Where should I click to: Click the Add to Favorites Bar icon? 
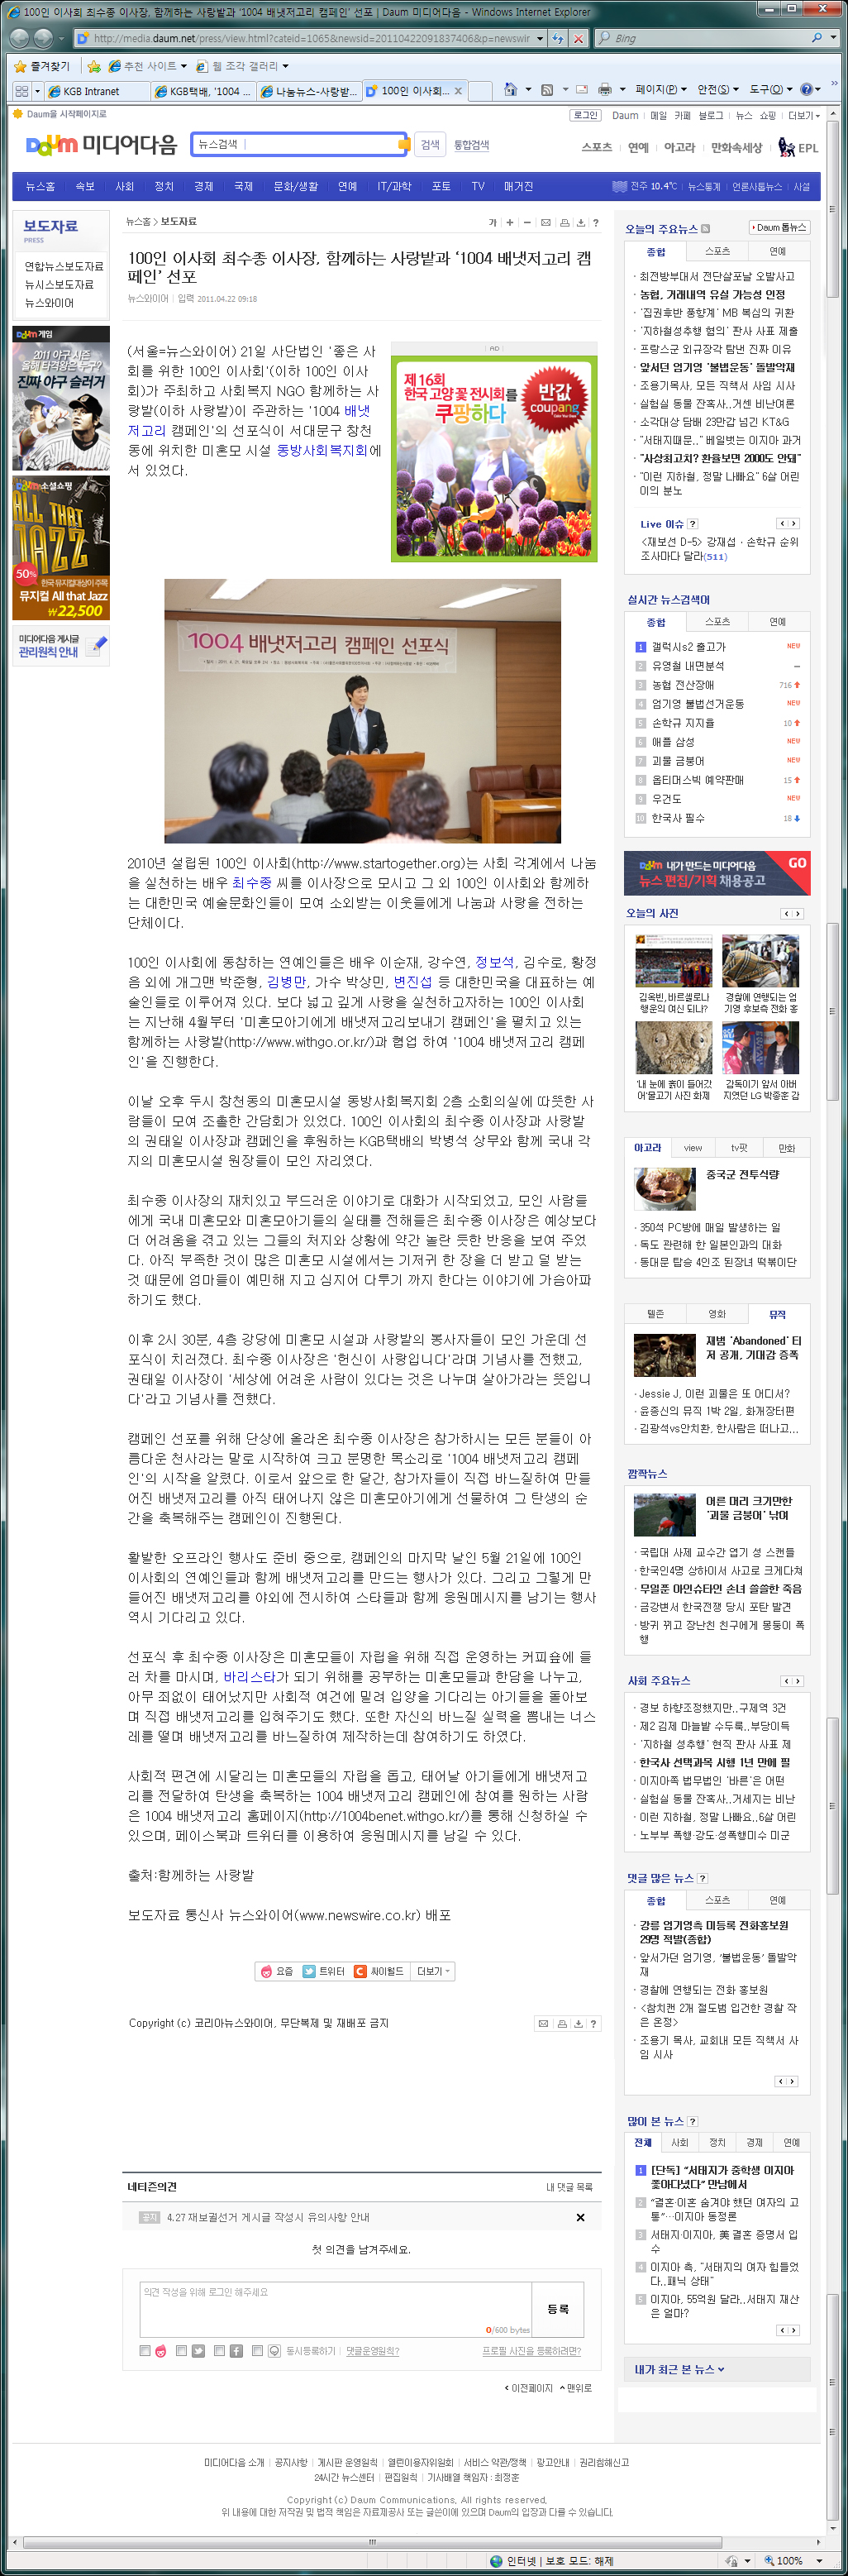pyautogui.click(x=94, y=66)
